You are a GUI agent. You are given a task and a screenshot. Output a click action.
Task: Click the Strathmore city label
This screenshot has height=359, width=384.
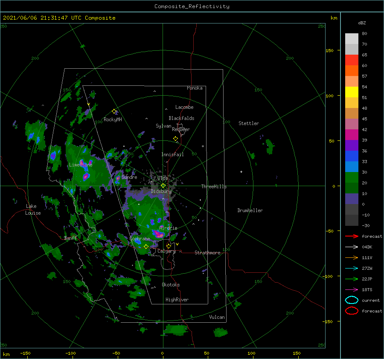207,253
